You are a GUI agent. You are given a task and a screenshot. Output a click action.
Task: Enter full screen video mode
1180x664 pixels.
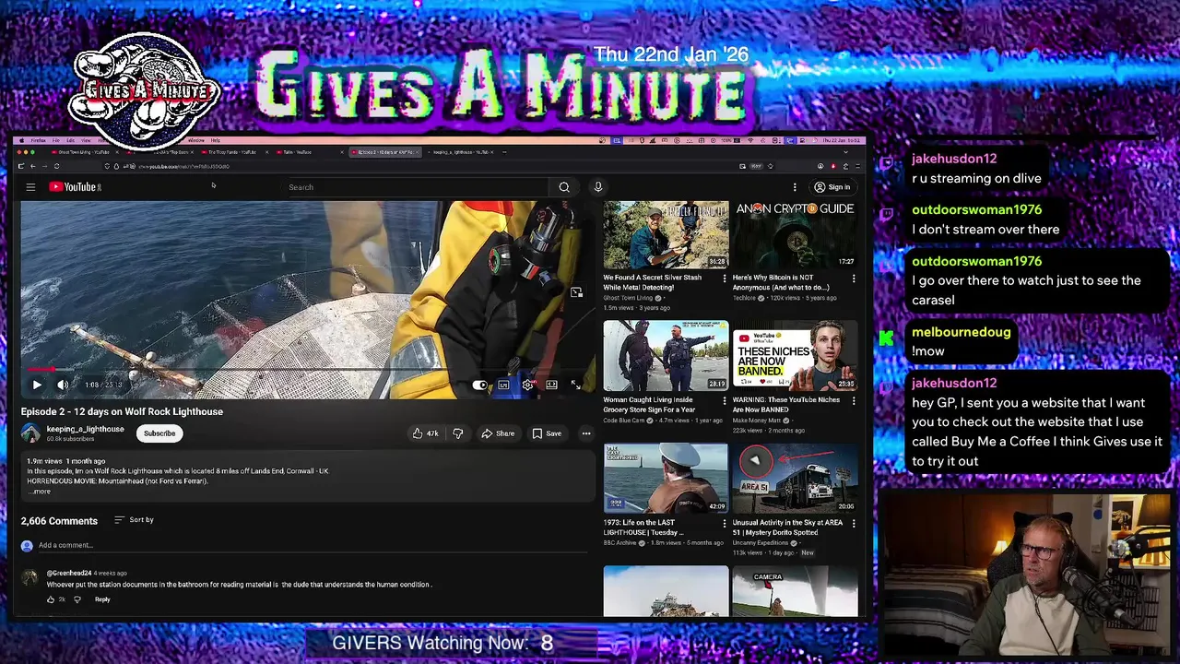pos(576,385)
